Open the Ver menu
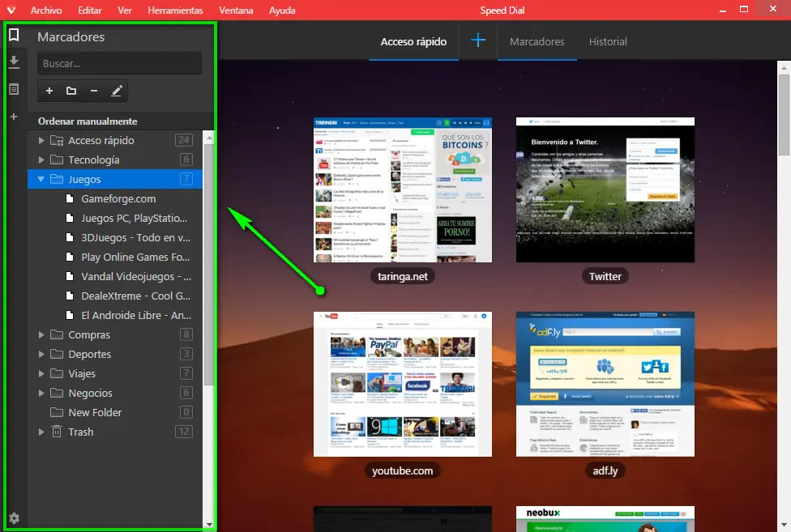791x532 pixels. [125, 10]
